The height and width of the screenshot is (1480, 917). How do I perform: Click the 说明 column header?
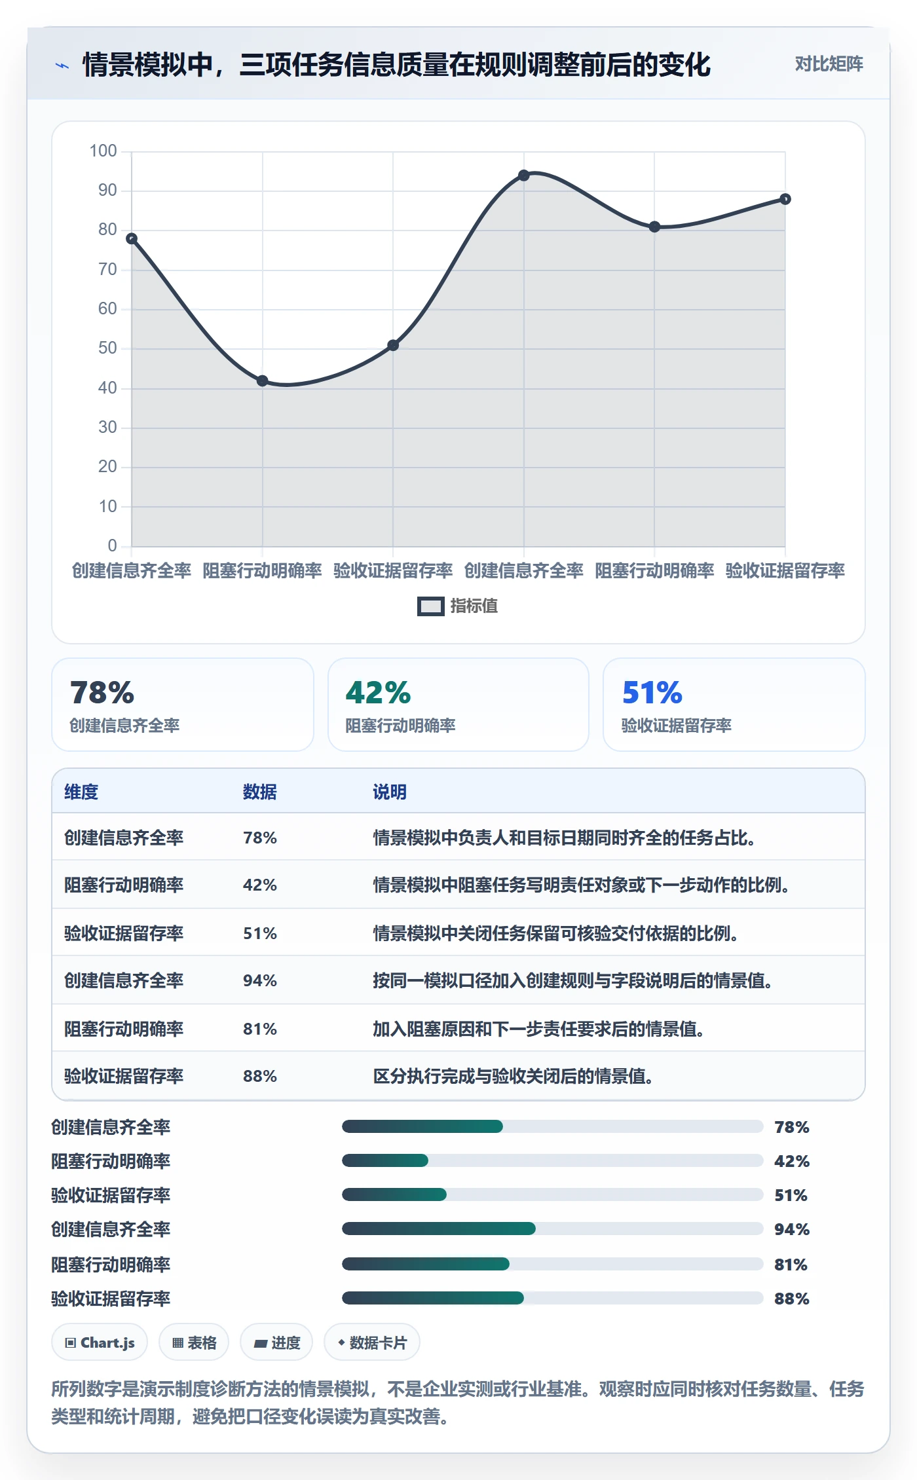(x=390, y=792)
